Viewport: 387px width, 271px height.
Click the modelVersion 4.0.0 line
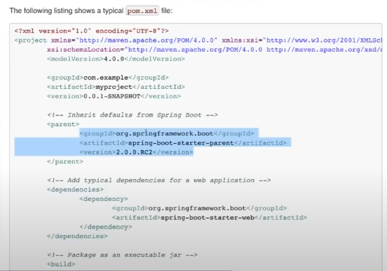(116, 59)
